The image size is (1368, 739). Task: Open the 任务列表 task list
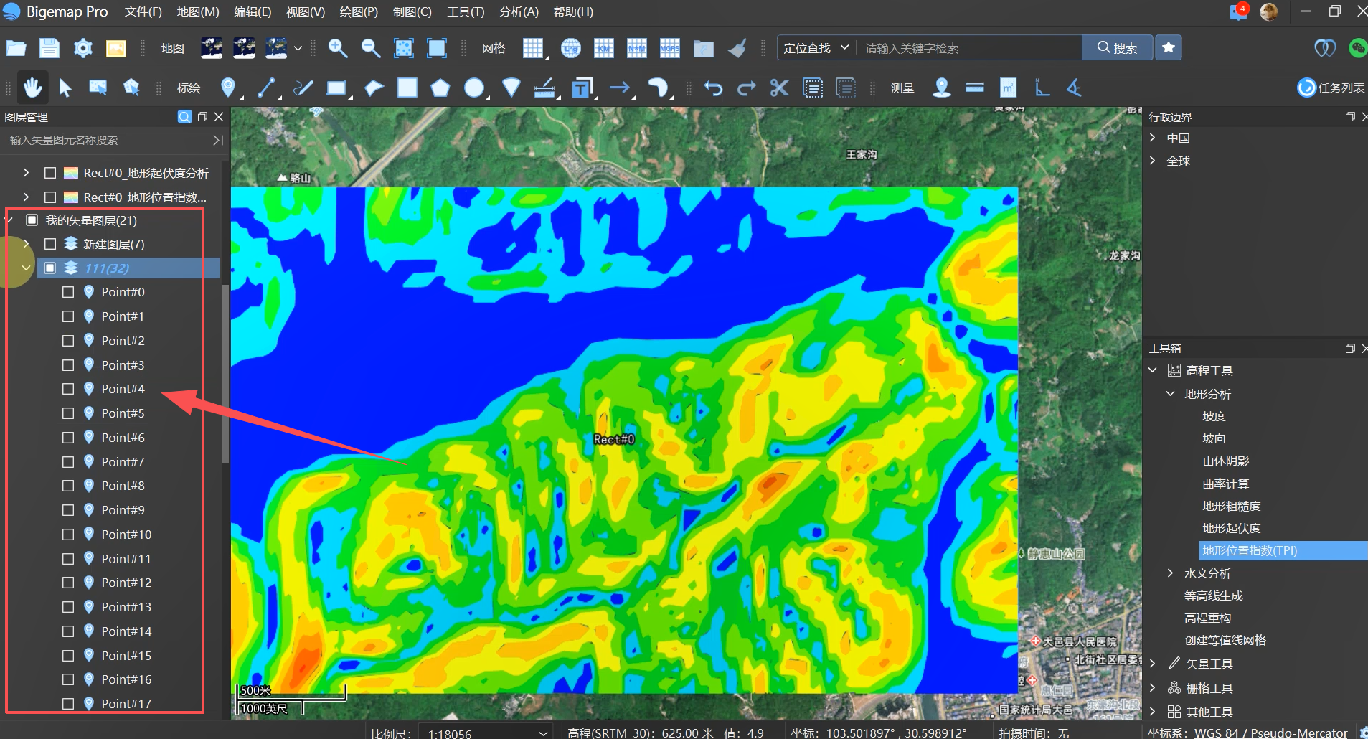click(1331, 88)
